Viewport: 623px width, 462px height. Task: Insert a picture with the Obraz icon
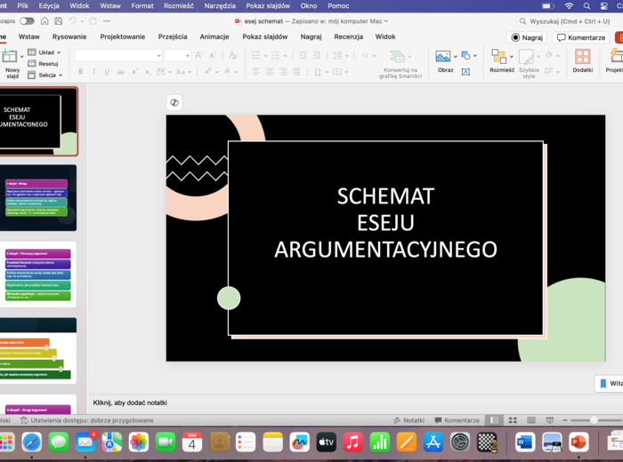click(443, 56)
